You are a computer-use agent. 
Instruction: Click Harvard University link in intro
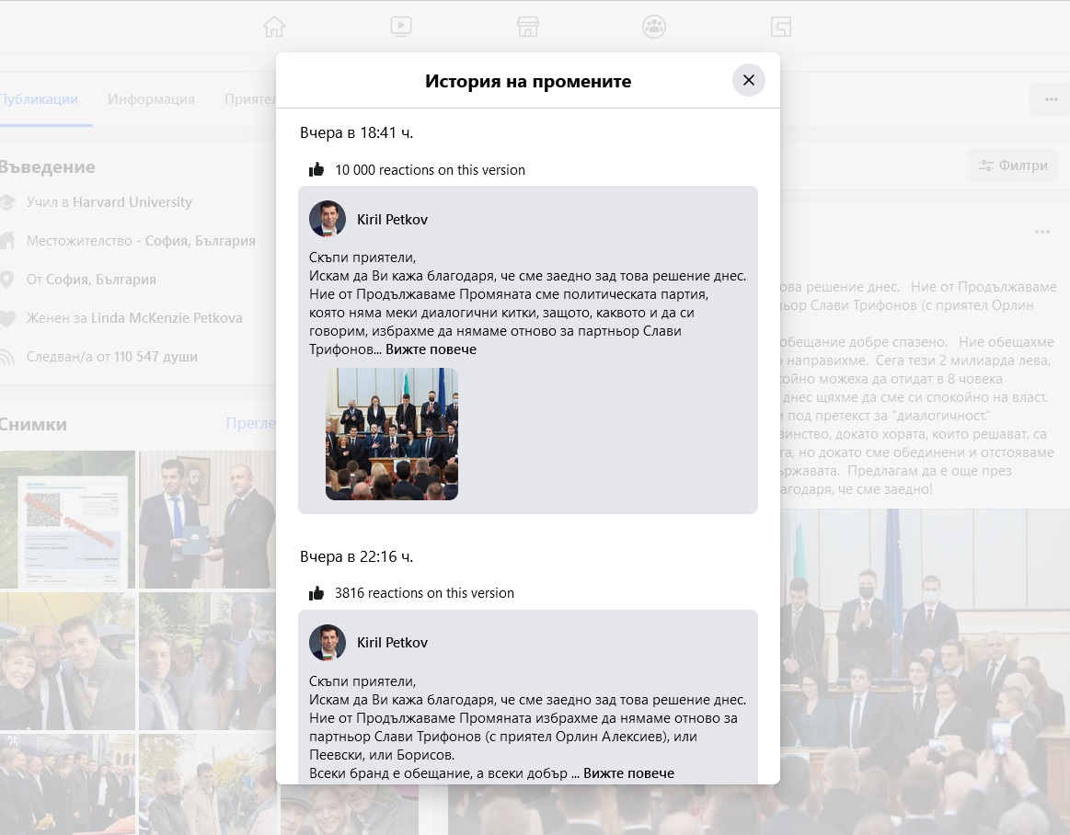click(132, 202)
